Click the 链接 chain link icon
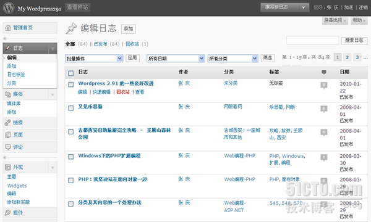The width and height of the screenshot is (371, 222). click(x=8, y=123)
